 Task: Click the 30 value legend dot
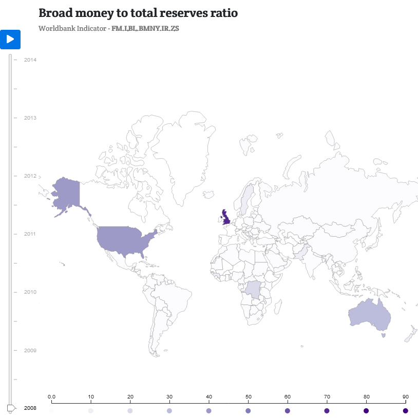pos(169,410)
